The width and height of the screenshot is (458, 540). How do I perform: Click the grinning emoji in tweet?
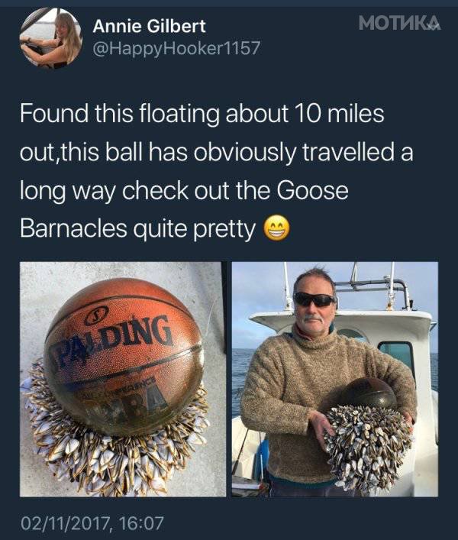pyautogui.click(x=276, y=229)
